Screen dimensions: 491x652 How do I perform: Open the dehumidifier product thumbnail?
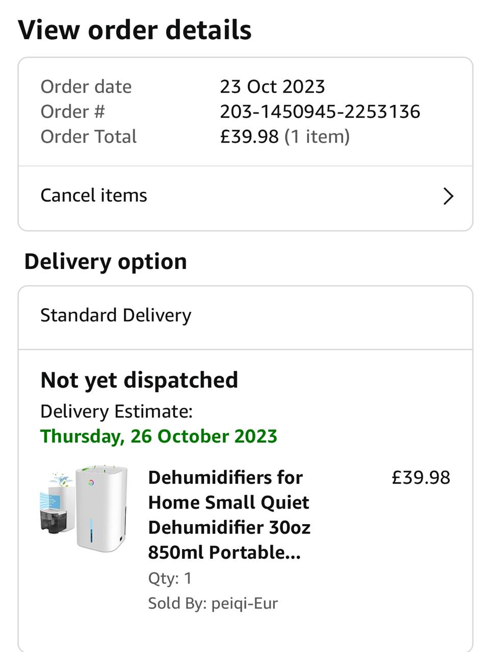pos(84,508)
